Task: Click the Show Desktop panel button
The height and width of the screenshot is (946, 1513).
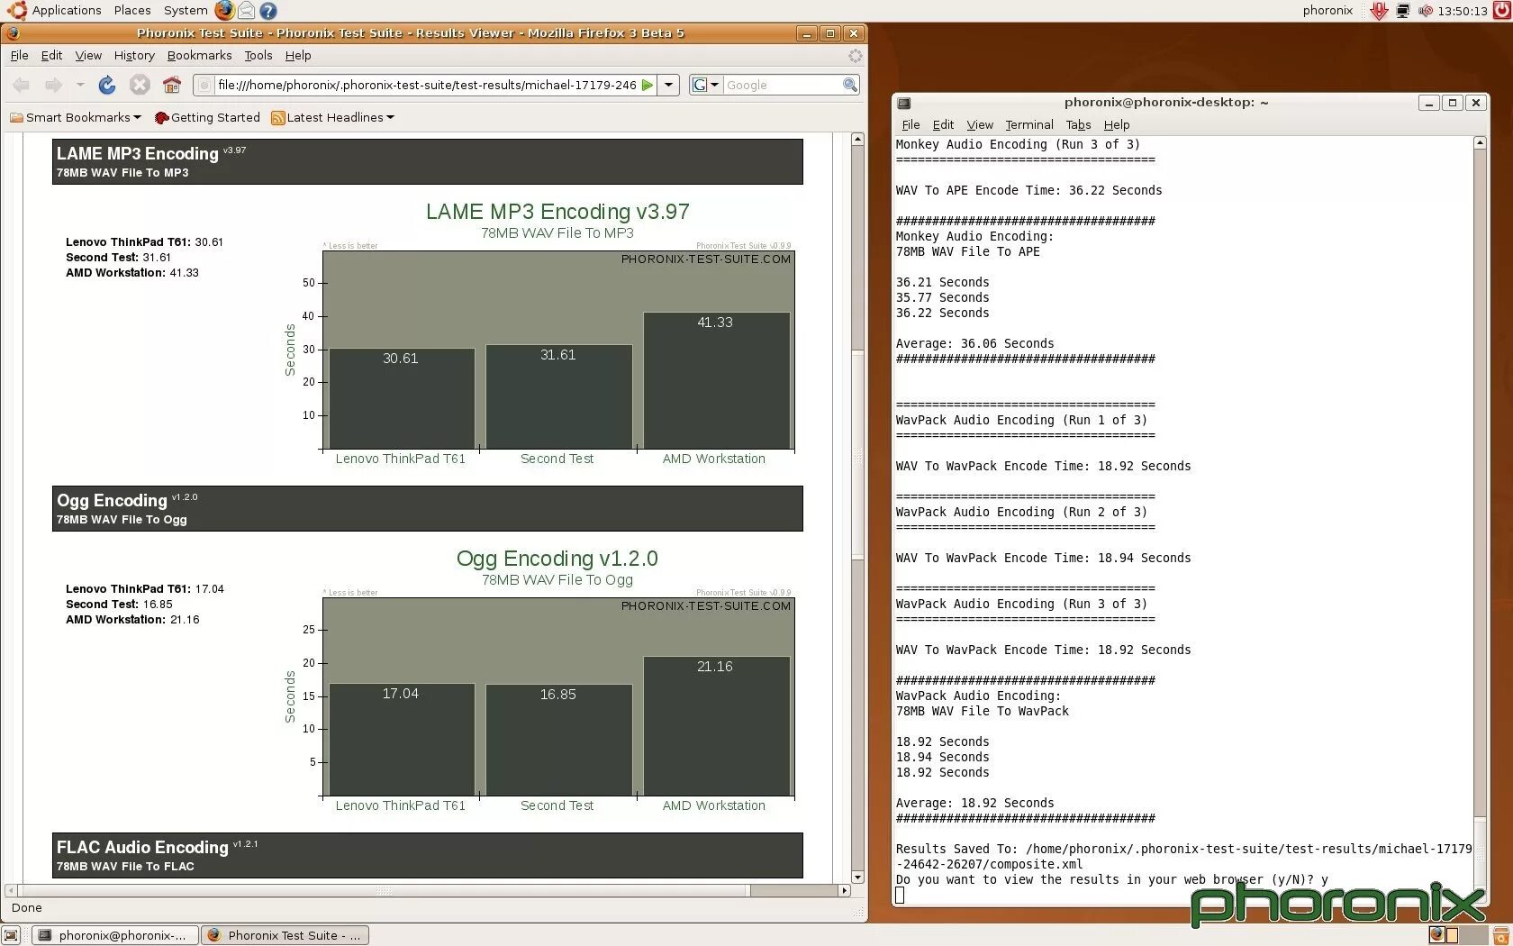Action: (11, 935)
